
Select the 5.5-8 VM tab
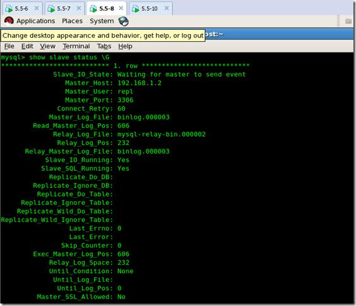107,9
